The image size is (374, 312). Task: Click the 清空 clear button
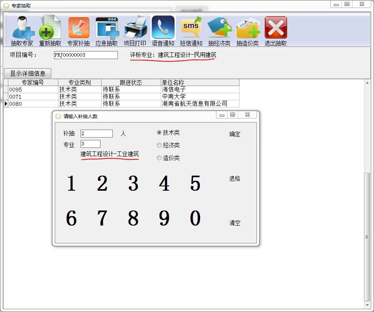(x=235, y=223)
